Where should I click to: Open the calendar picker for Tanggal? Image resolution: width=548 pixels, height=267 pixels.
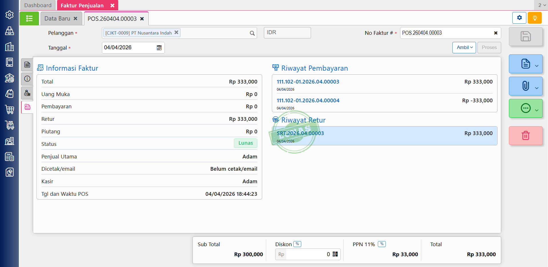(x=159, y=48)
